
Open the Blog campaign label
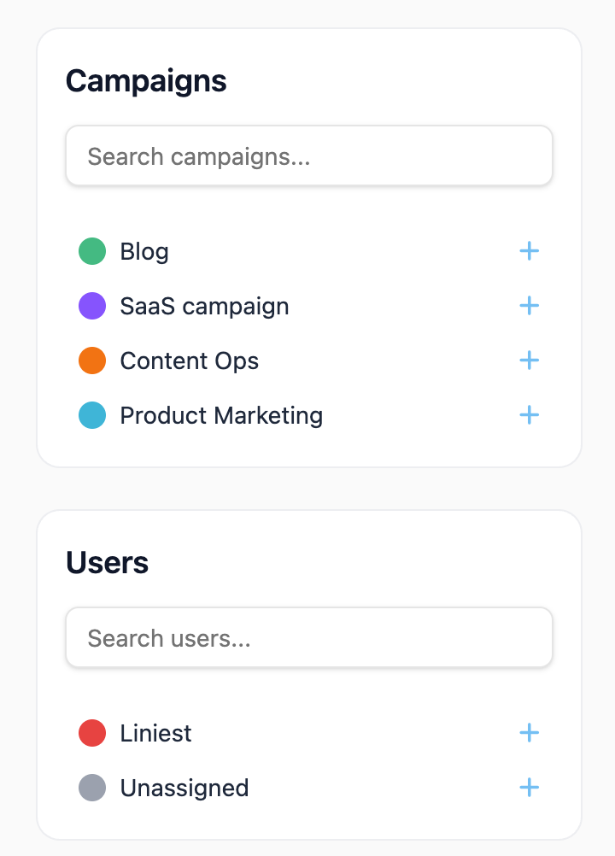click(x=144, y=251)
